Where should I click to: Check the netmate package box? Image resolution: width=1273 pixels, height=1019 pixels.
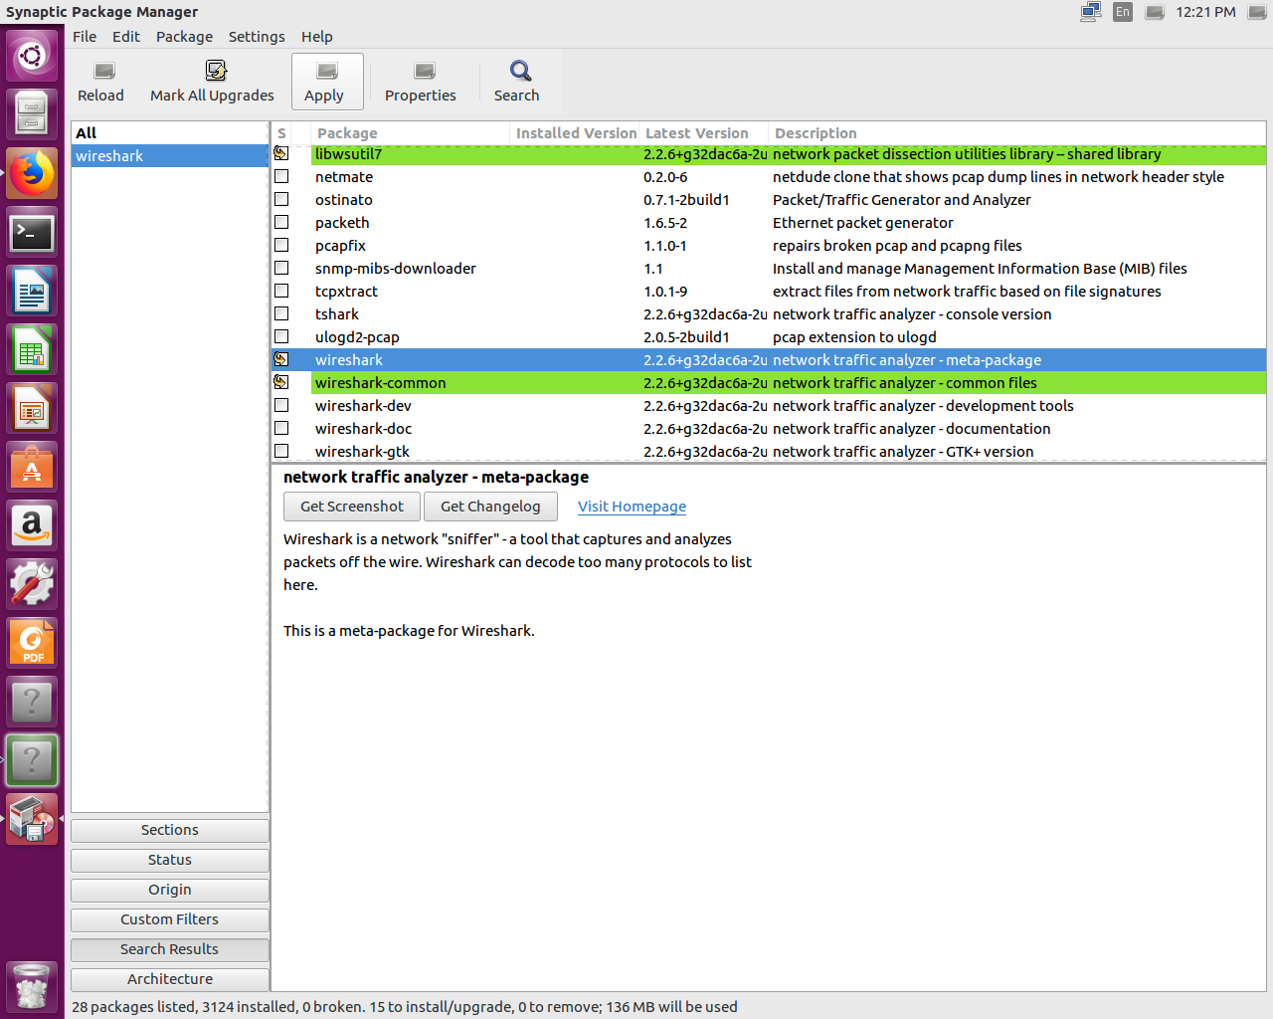pos(281,177)
